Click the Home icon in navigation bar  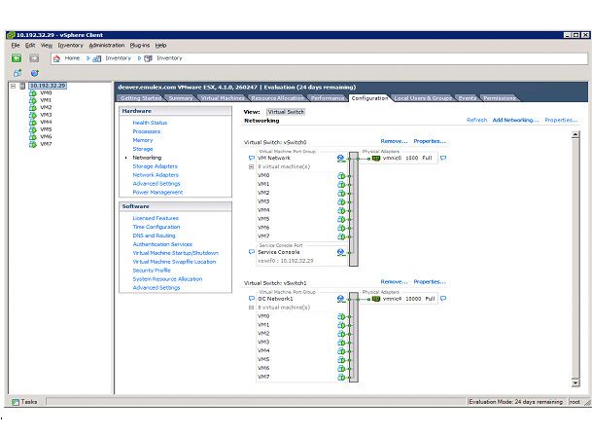[56, 58]
